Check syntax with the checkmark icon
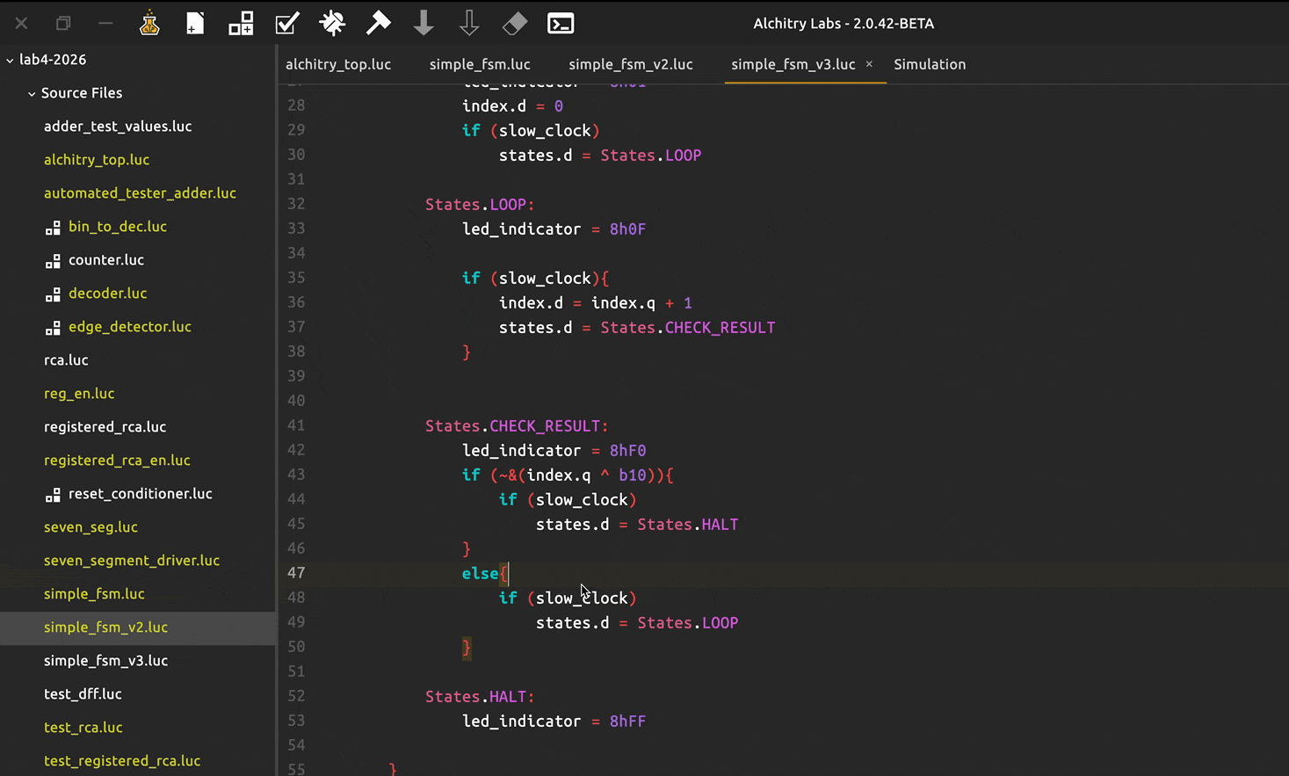This screenshot has width=1289, height=776. coord(286,24)
